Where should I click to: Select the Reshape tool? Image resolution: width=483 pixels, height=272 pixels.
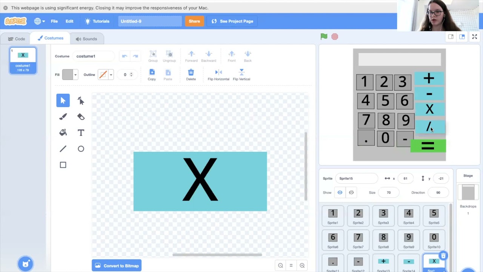click(x=81, y=100)
